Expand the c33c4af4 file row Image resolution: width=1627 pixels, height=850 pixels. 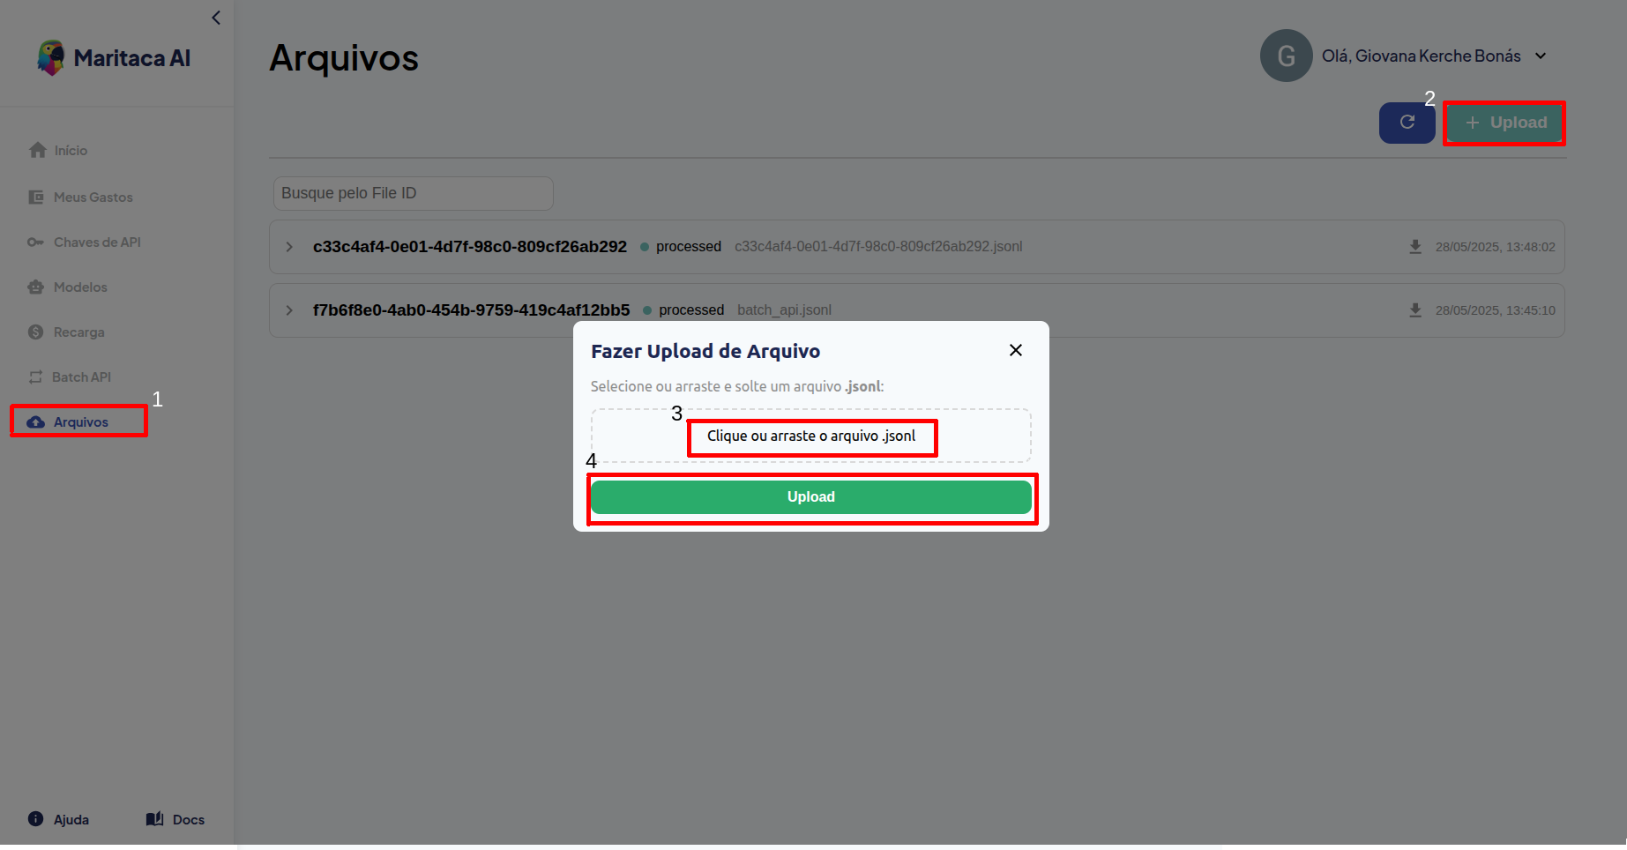click(289, 247)
